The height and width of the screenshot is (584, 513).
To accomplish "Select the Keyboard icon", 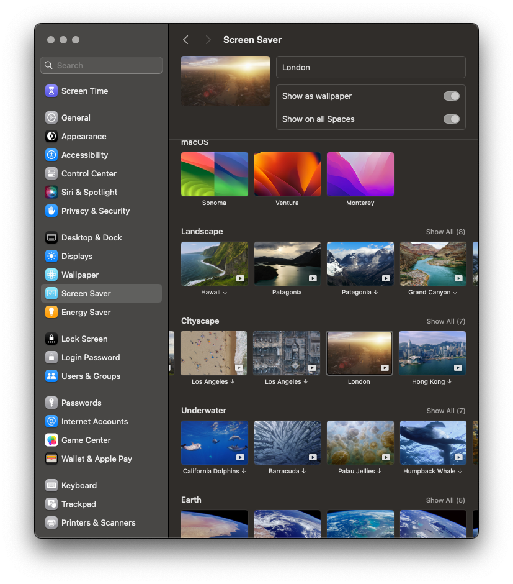I will click(x=51, y=486).
